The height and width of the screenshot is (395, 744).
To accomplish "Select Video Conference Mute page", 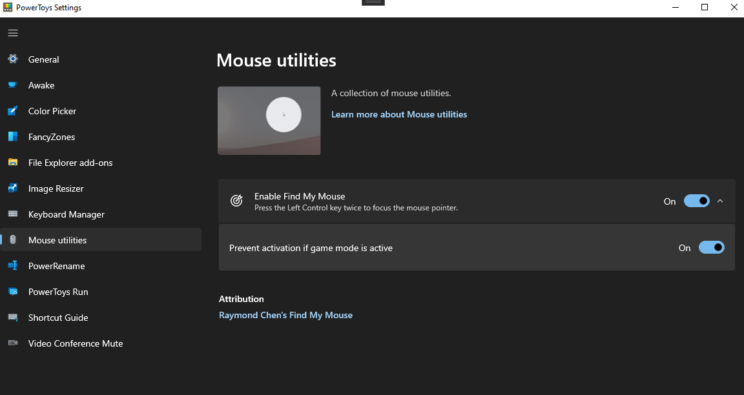I will (101, 343).
